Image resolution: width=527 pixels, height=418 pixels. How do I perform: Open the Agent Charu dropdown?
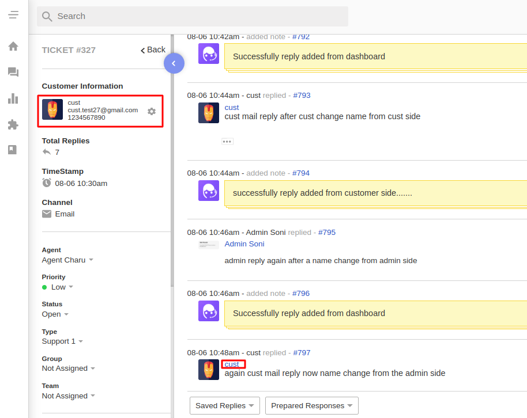[x=67, y=260]
